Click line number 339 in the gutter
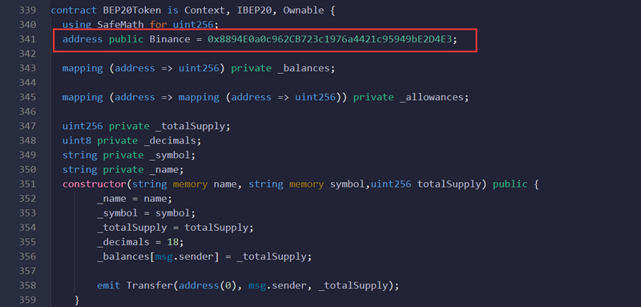The height and width of the screenshot is (307, 641). click(x=27, y=10)
